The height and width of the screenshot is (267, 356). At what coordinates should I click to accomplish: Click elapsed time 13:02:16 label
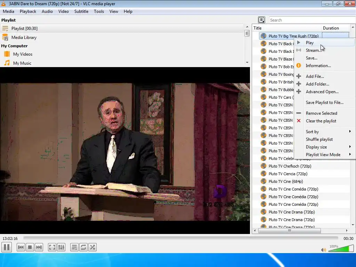(10, 238)
